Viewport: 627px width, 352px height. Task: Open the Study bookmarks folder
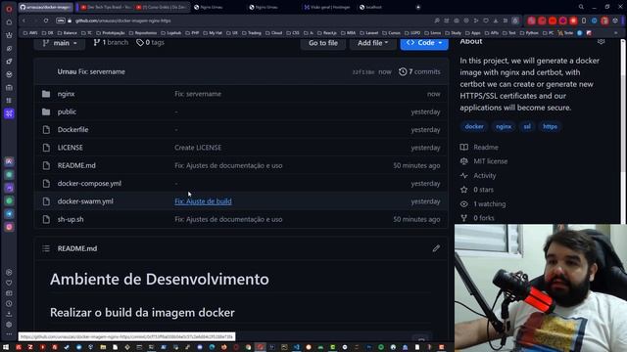tap(454, 33)
